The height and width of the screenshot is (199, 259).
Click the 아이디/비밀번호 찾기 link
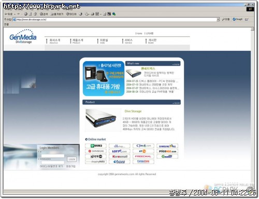click(51, 166)
